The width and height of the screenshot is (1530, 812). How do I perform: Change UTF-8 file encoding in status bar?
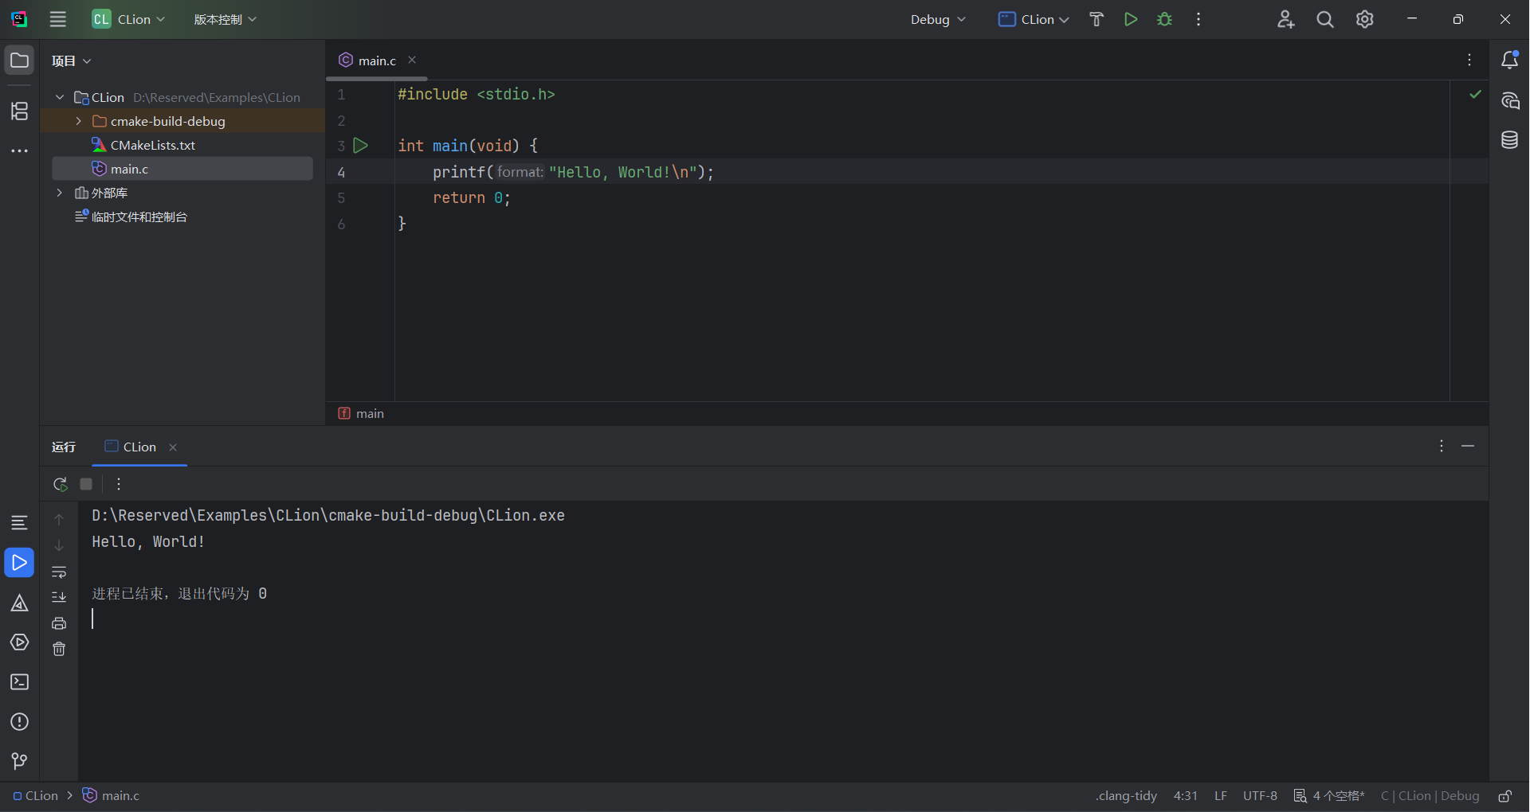(x=1260, y=796)
